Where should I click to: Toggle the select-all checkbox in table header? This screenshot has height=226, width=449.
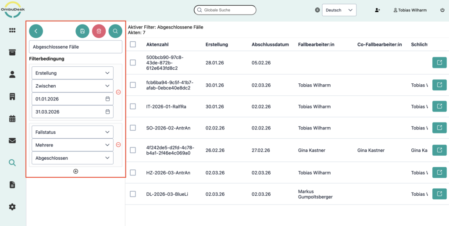click(x=133, y=44)
